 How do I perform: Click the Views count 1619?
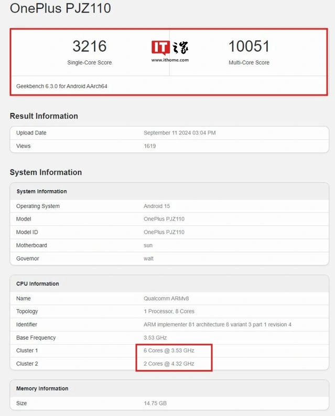point(150,146)
